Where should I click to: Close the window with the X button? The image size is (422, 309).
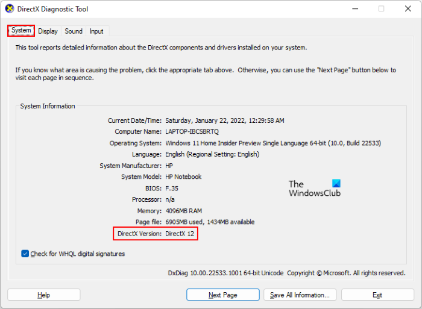point(408,9)
